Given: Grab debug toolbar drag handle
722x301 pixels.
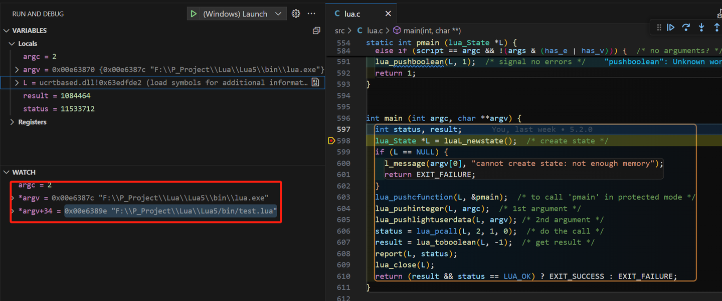Looking at the screenshot, I should pos(659,27).
